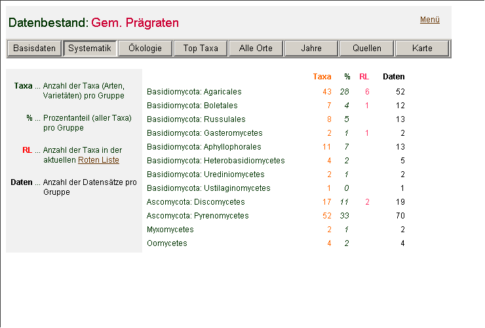Show the Alle Orte tab
This screenshot has width=485, height=328.
(256, 49)
